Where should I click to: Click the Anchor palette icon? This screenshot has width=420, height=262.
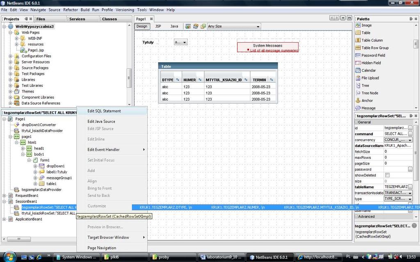358,101
